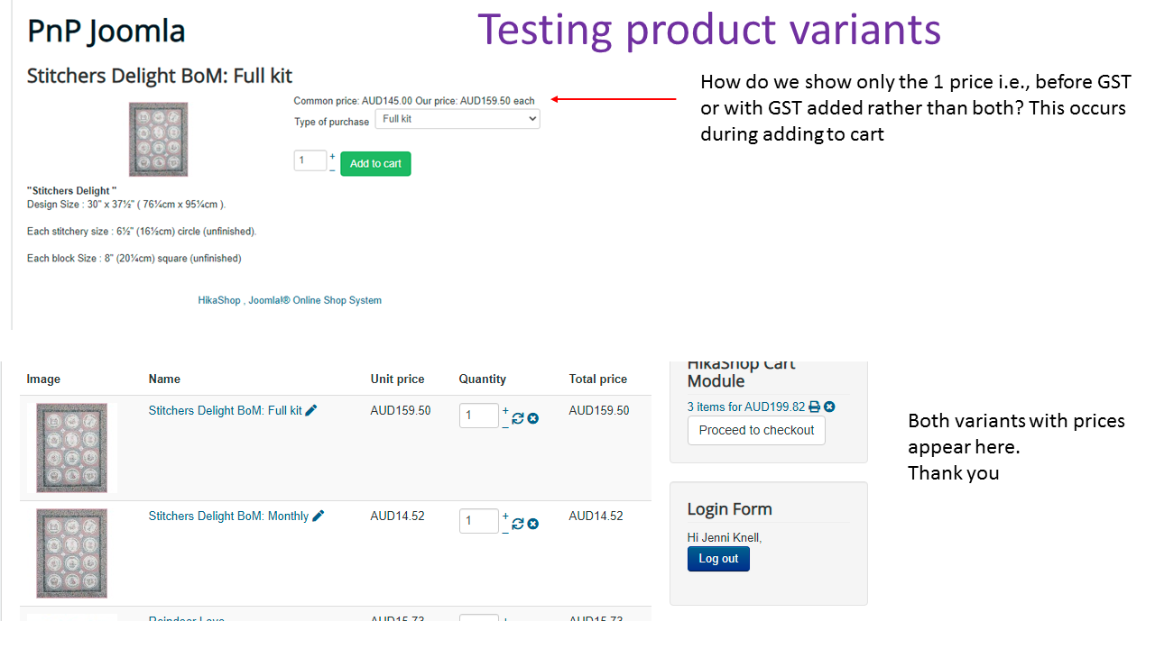Click edit pencil beside Full kit item
This screenshot has height=649, width=1155.
[x=311, y=410]
